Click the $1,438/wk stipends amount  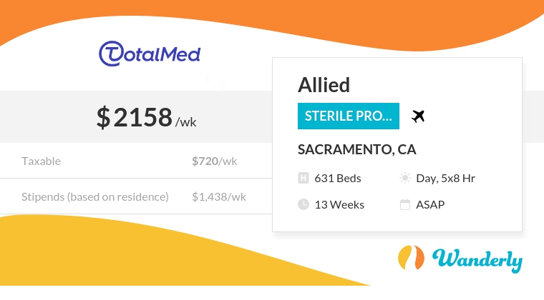(219, 197)
